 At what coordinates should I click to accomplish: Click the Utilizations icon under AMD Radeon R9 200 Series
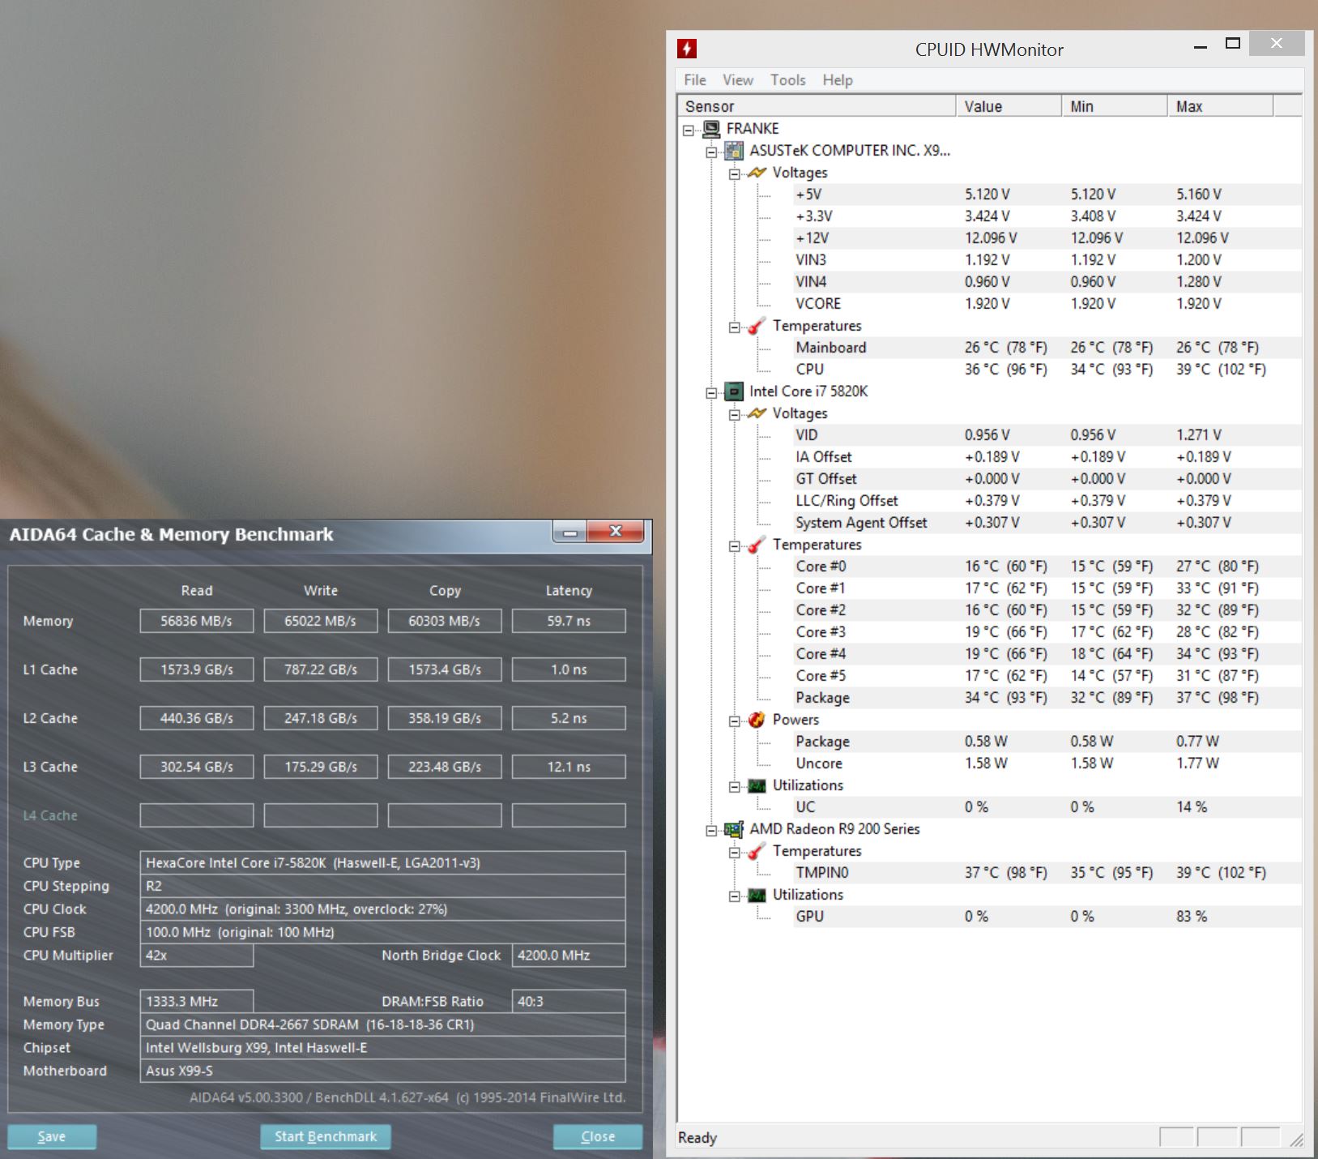tap(757, 895)
